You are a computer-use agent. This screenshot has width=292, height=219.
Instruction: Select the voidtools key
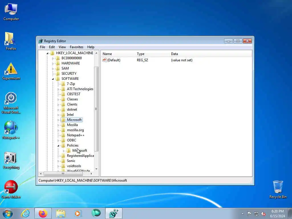click(74, 166)
